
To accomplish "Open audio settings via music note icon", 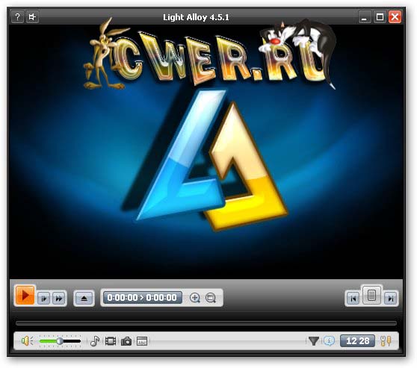I will [x=95, y=341].
